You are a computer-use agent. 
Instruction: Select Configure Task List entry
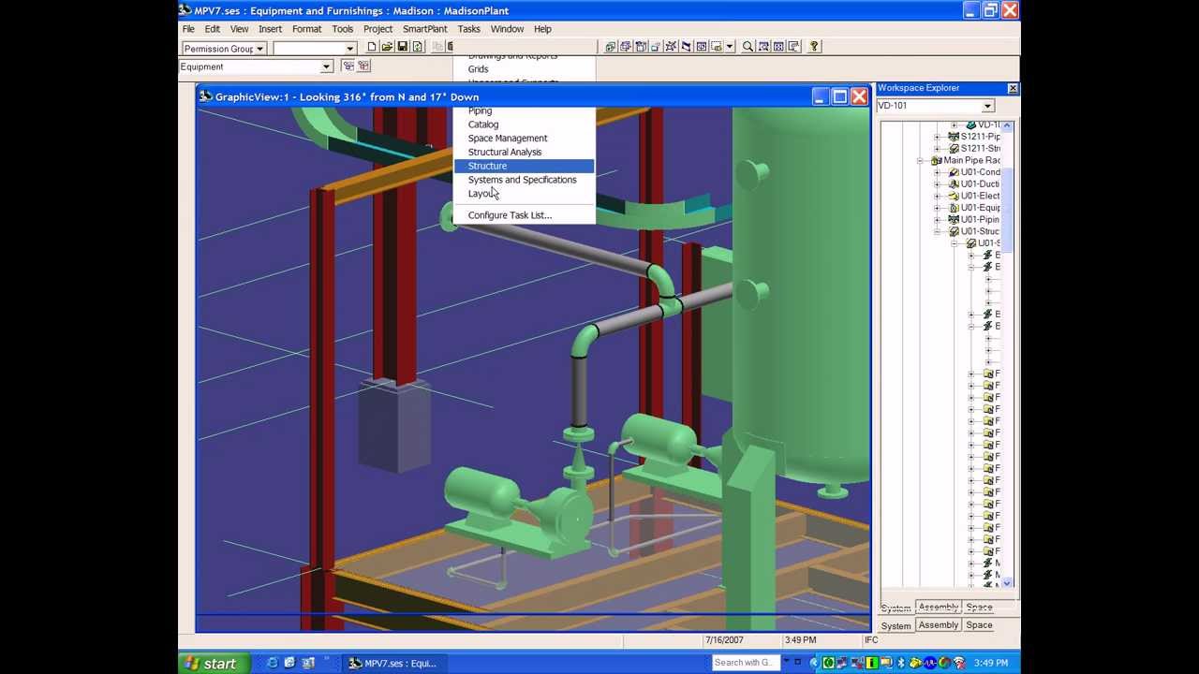(524, 215)
